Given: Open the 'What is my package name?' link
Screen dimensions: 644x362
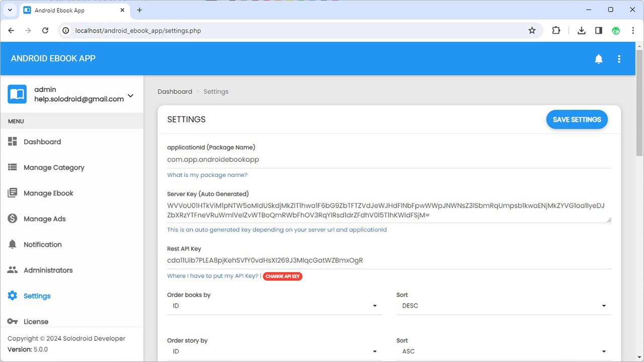Looking at the screenshot, I should pos(207,175).
